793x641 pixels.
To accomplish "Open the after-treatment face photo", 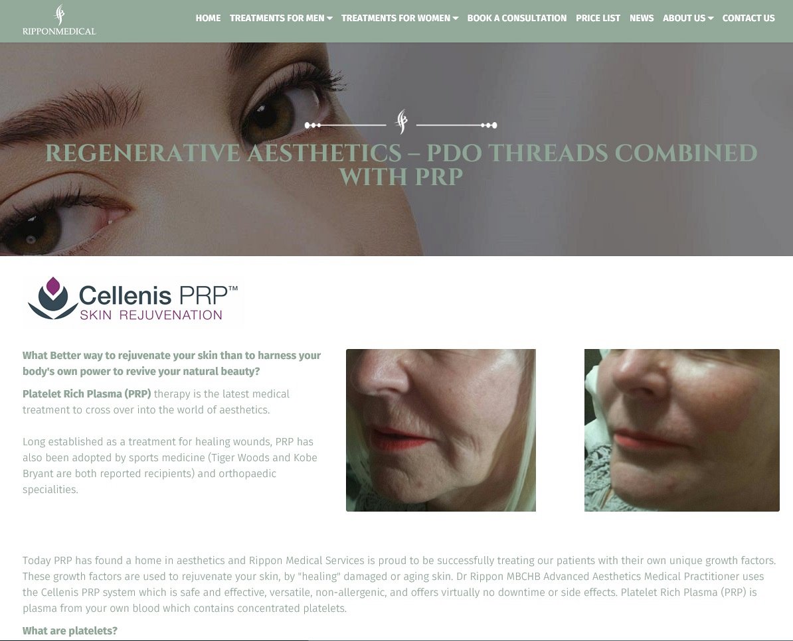I will [x=681, y=430].
